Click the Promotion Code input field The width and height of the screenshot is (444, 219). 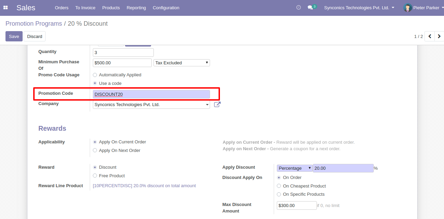[151, 94]
